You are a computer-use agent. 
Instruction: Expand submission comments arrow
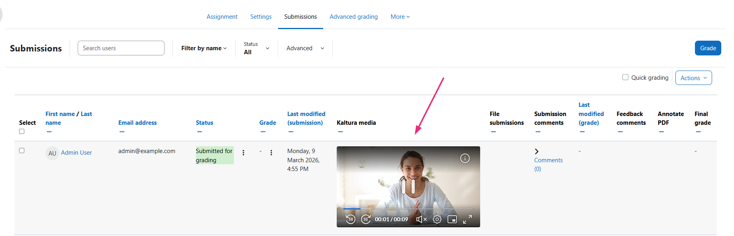[x=537, y=151]
